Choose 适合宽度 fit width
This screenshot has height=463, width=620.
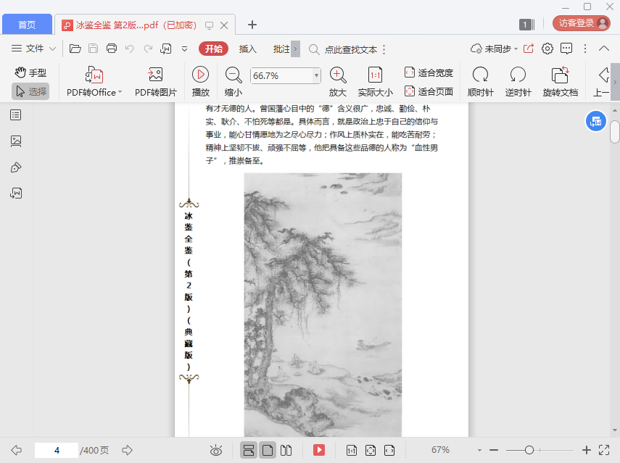(429, 72)
